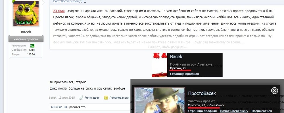This screenshot has width=284, height=113.
Task: Expand quote via Нажмите, чтобы раскрыть
Action: coord(168,47)
